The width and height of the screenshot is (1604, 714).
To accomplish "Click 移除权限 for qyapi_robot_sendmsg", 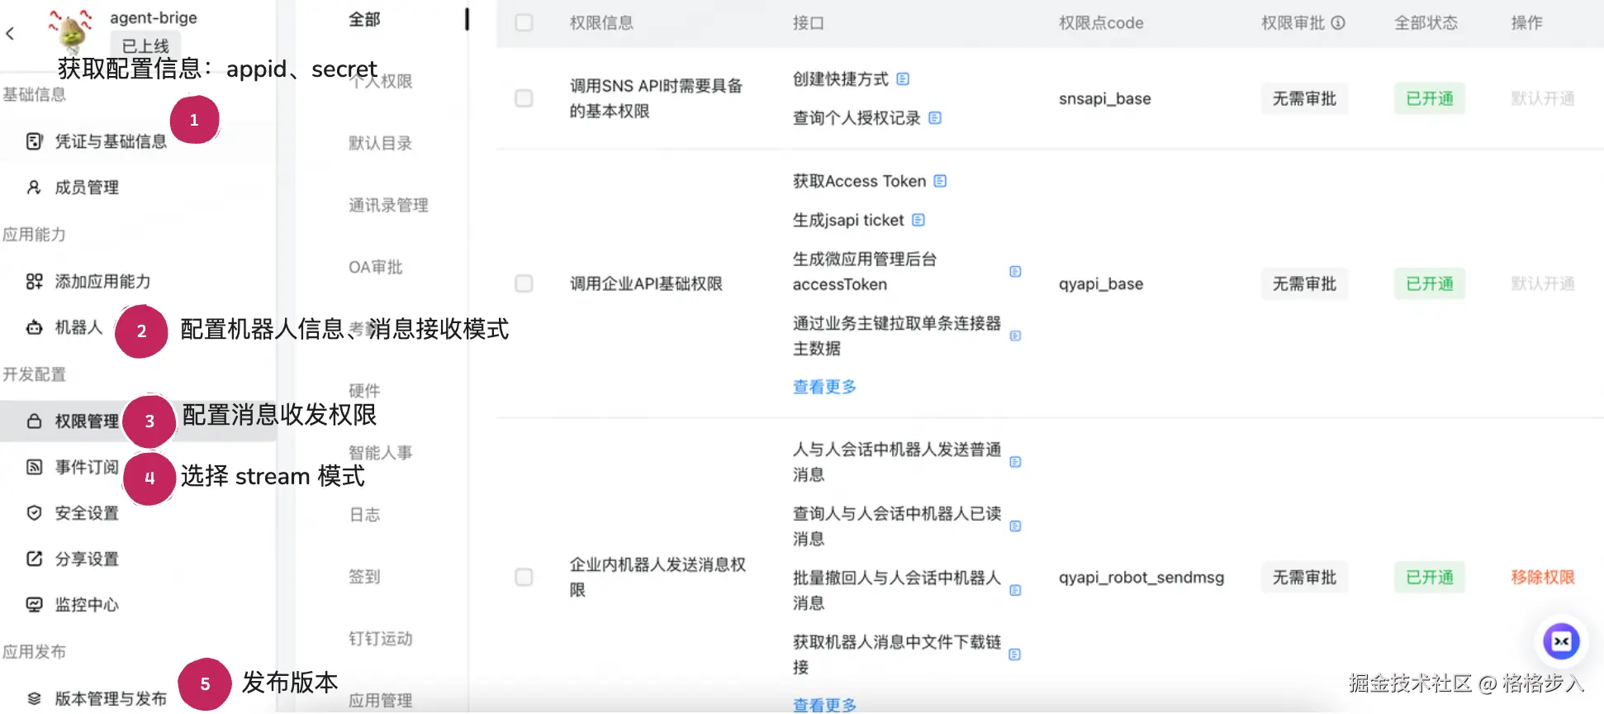I will [x=1542, y=577].
